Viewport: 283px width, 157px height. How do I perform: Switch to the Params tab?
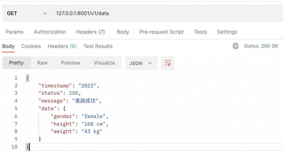pos(15,32)
